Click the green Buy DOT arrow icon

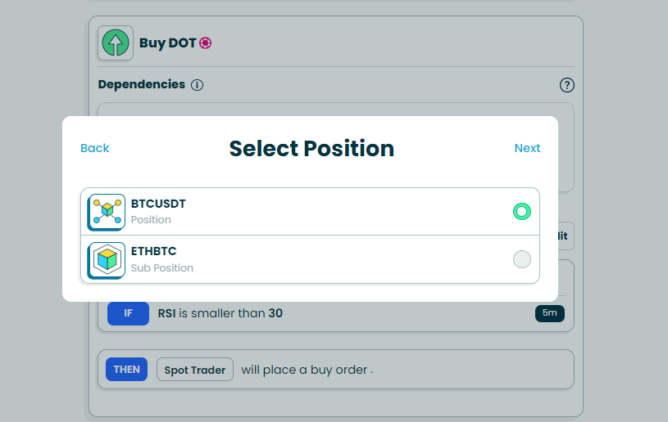tap(115, 43)
